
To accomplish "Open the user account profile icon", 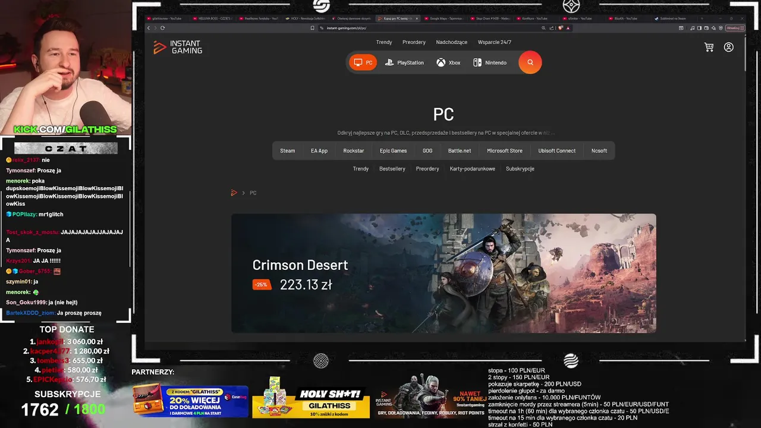I will [x=729, y=47].
